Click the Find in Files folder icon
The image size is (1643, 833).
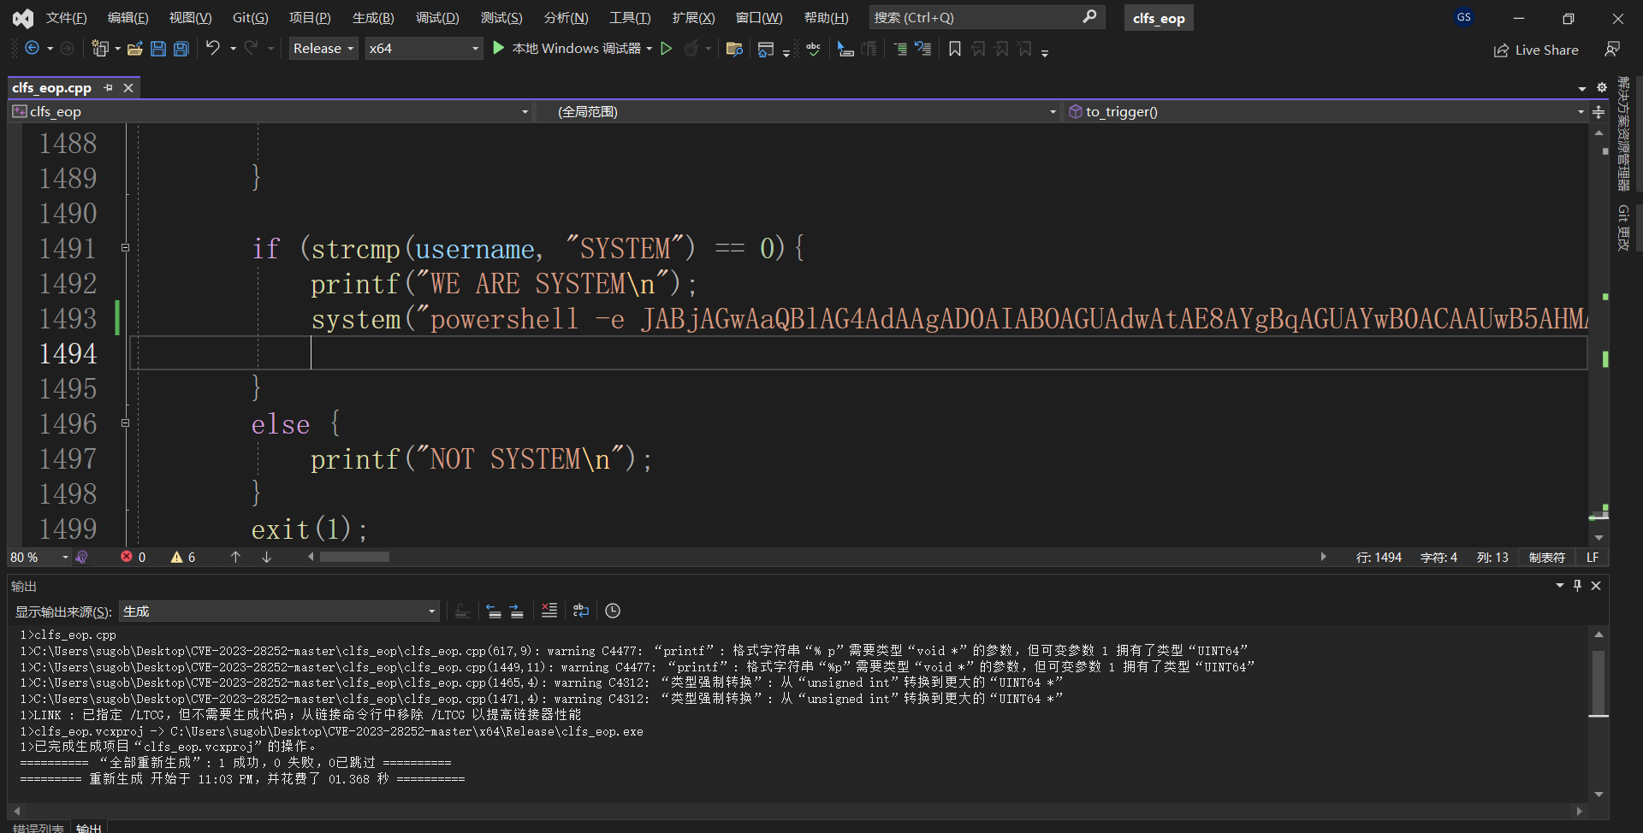733,49
